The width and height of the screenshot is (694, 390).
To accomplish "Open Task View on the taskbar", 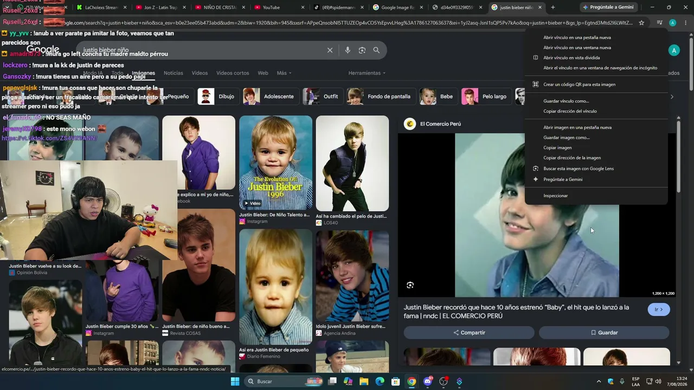I will (x=332, y=381).
